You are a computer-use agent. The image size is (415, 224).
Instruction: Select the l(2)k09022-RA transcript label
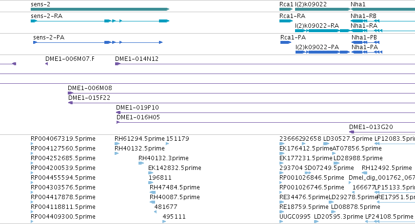pos(317,26)
